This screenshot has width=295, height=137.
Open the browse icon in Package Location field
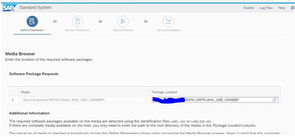click(274, 100)
